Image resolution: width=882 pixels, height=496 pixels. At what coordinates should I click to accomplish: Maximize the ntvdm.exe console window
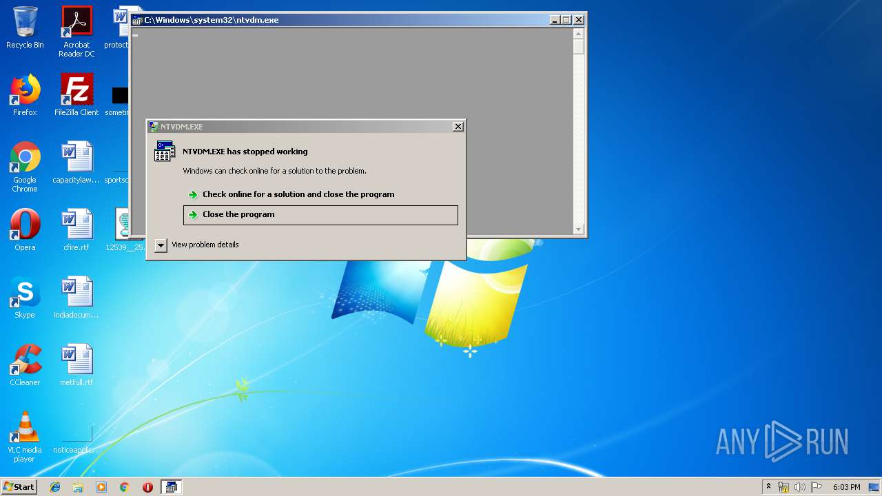(x=567, y=20)
